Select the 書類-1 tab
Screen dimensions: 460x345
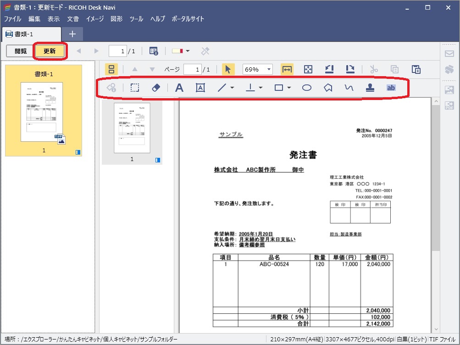point(30,34)
